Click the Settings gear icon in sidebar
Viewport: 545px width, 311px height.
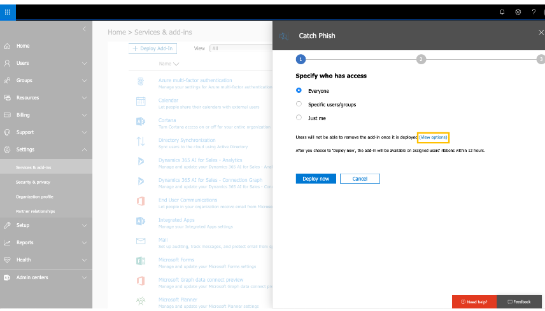pyautogui.click(x=7, y=149)
